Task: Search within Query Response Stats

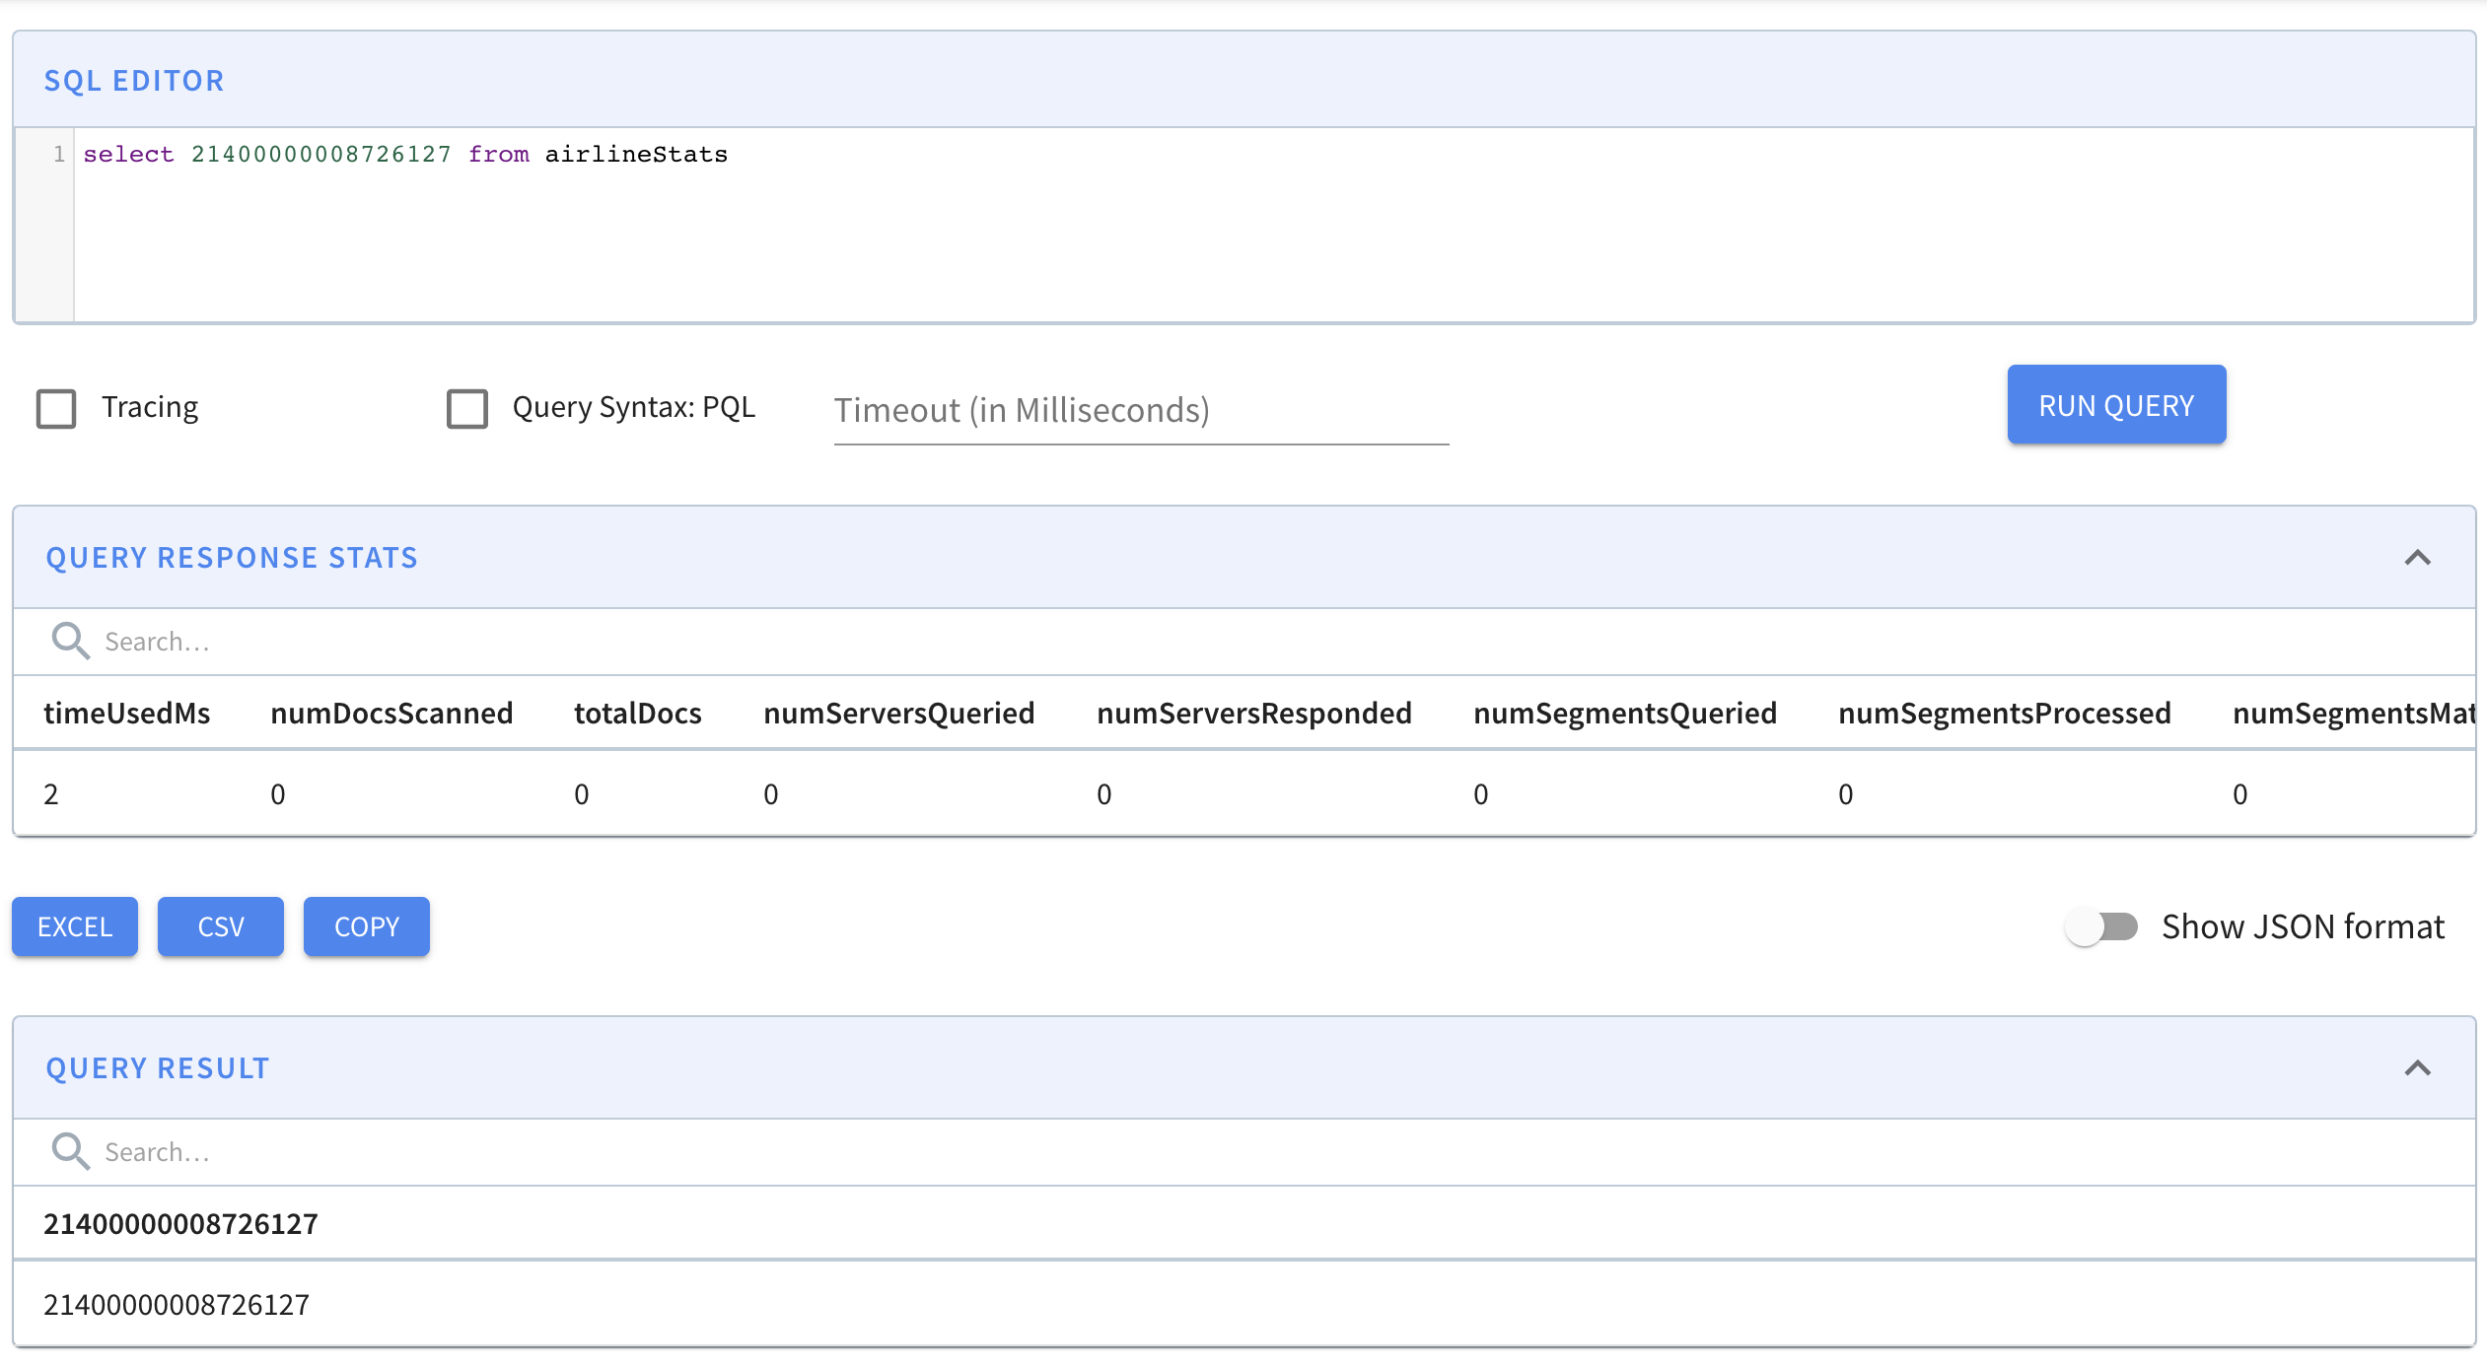Action: (x=592, y=642)
